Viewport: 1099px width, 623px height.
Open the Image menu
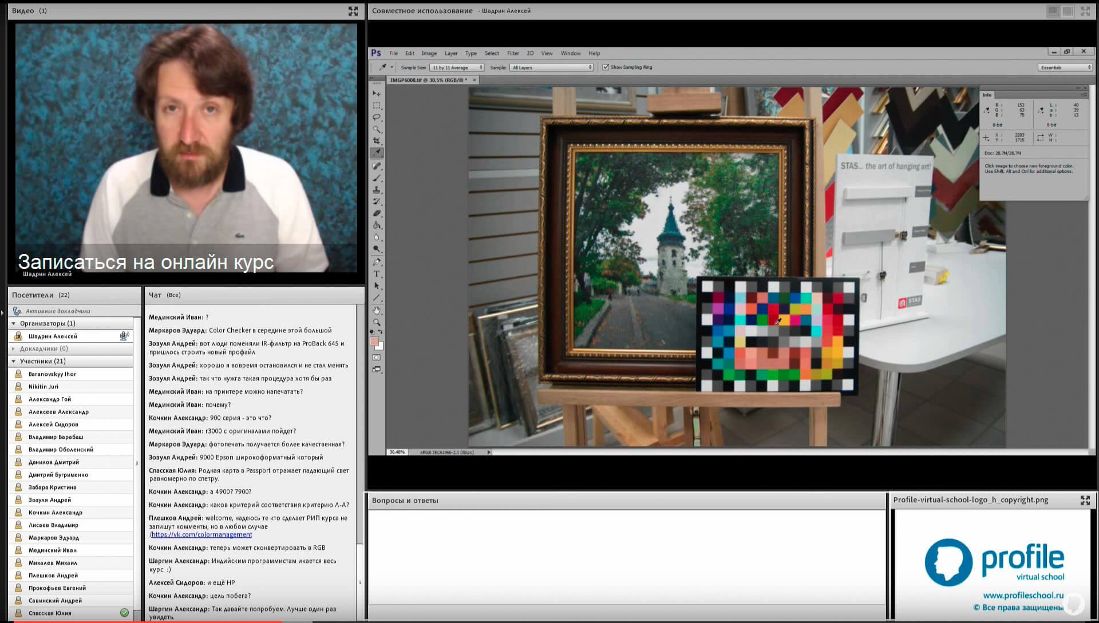coord(429,53)
